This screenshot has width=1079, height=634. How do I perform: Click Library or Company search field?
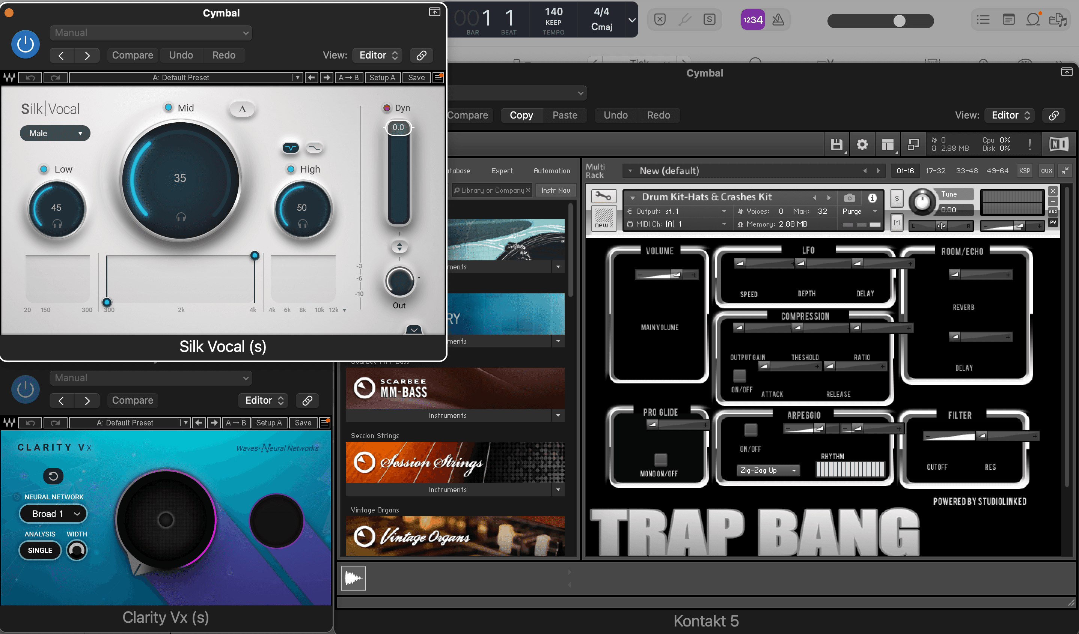[x=492, y=190]
